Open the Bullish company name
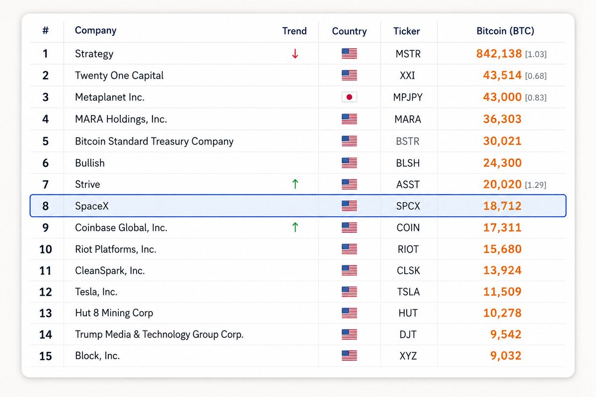The height and width of the screenshot is (397, 596). click(89, 163)
